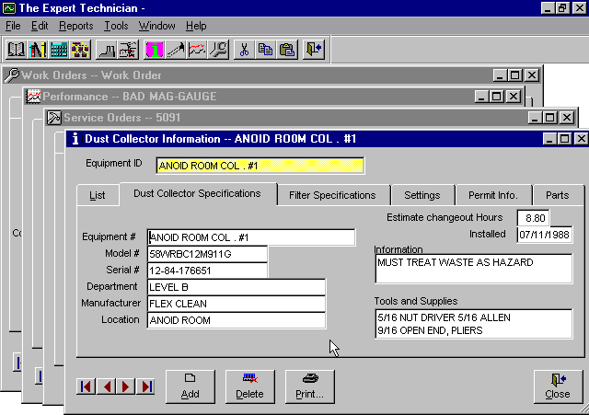Click the Location field ANOID ROOM
The height and width of the screenshot is (415, 589).
237,320
